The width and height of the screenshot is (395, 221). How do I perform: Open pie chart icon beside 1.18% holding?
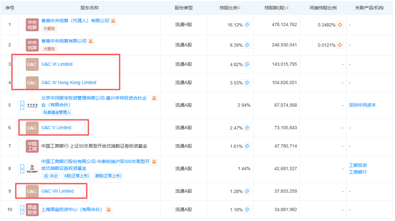tap(247, 210)
